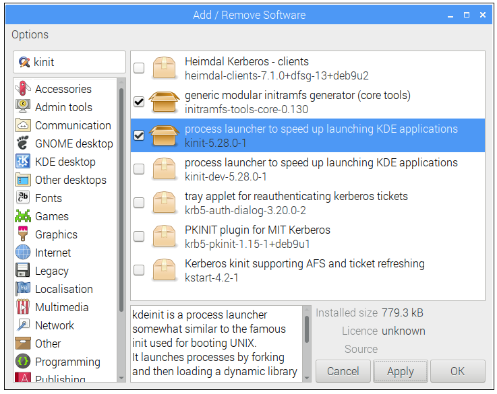Select the GNOME desktop category label
The width and height of the screenshot is (497, 394).
(74, 143)
